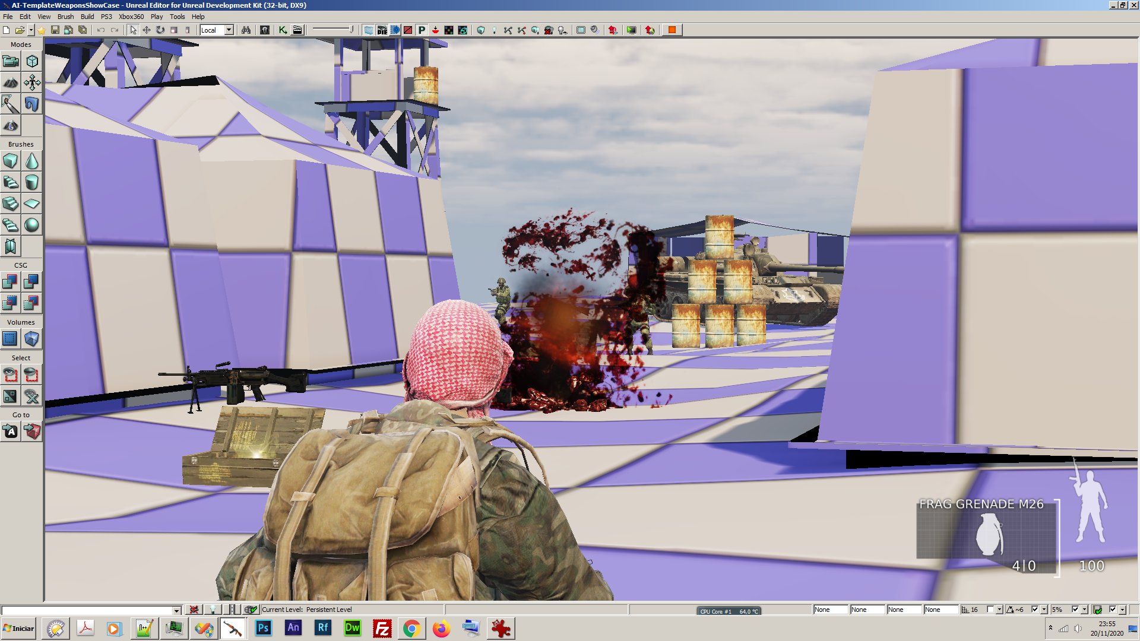Open the Tools menu

pyautogui.click(x=177, y=17)
